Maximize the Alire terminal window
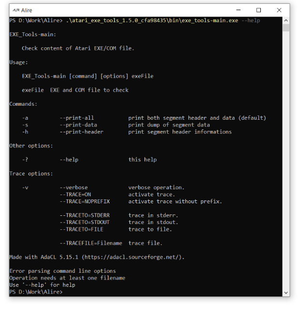 tap(258, 10)
